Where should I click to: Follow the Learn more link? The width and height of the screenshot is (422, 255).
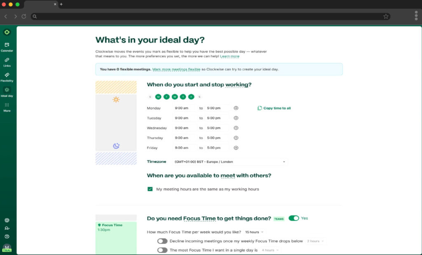[x=230, y=56]
